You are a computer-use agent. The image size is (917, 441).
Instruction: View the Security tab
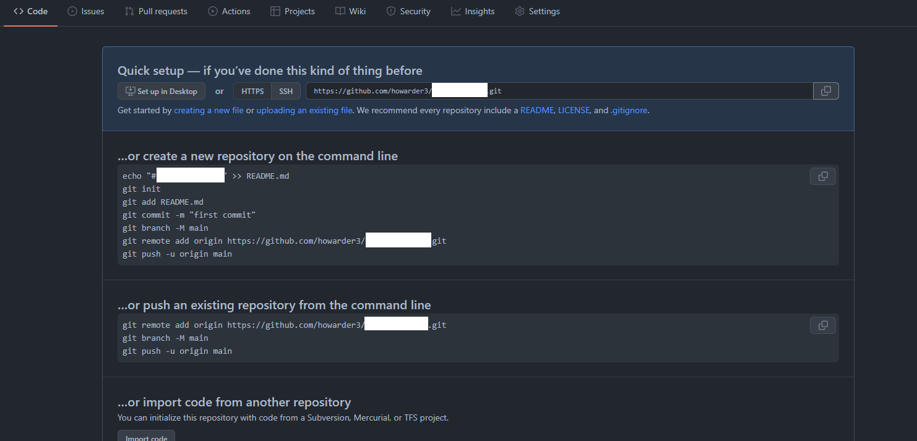click(408, 11)
